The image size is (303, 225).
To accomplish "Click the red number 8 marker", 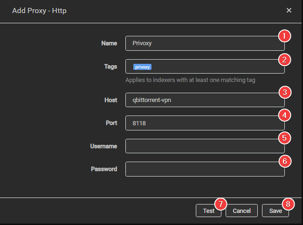I will (x=289, y=204).
